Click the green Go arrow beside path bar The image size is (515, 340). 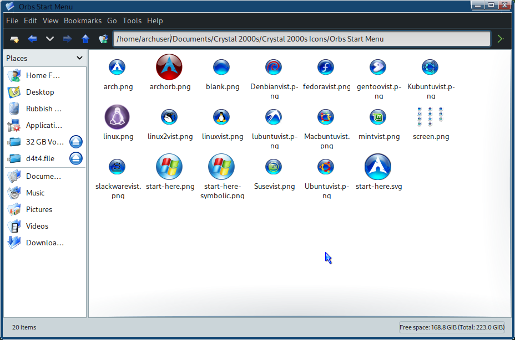501,39
